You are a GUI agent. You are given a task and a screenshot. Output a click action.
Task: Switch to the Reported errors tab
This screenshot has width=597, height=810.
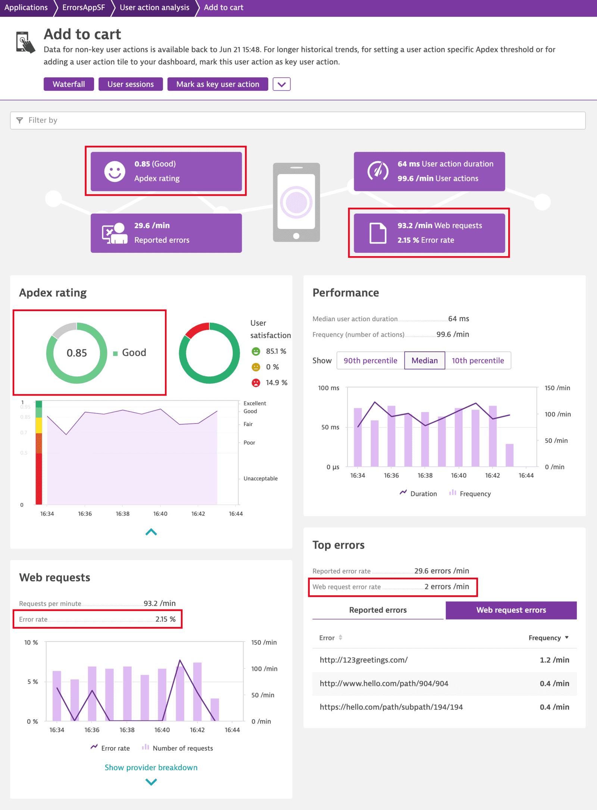coord(377,610)
